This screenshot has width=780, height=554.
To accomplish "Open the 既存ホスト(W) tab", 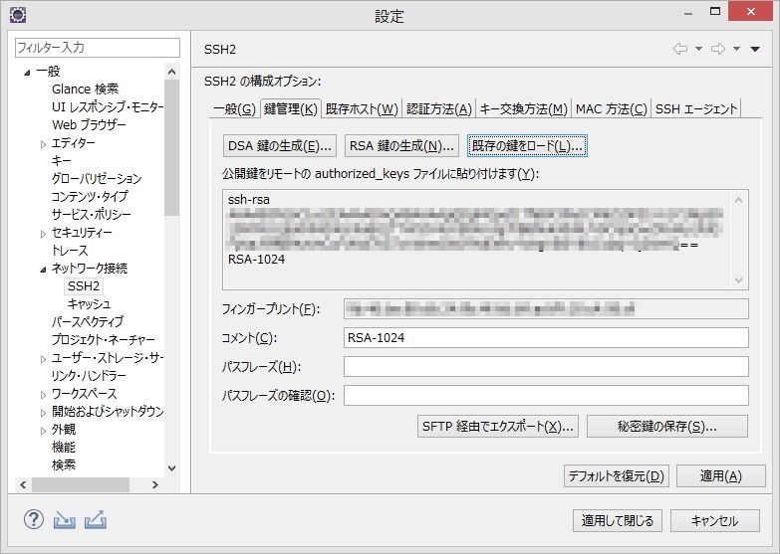I will [362, 108].
